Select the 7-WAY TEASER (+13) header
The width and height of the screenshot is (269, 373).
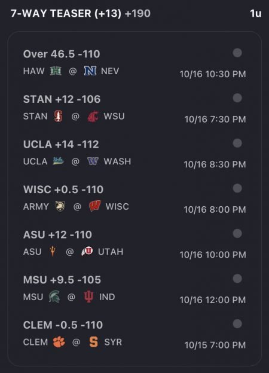66,13
